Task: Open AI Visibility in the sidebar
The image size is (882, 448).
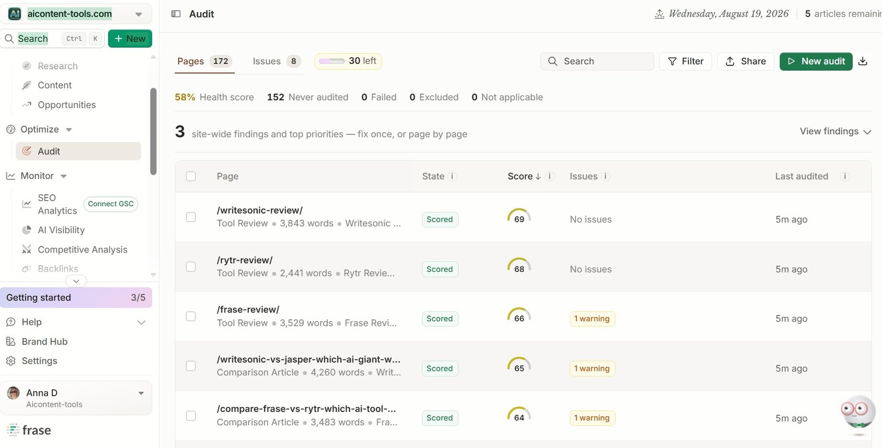Action: (61, 230)
